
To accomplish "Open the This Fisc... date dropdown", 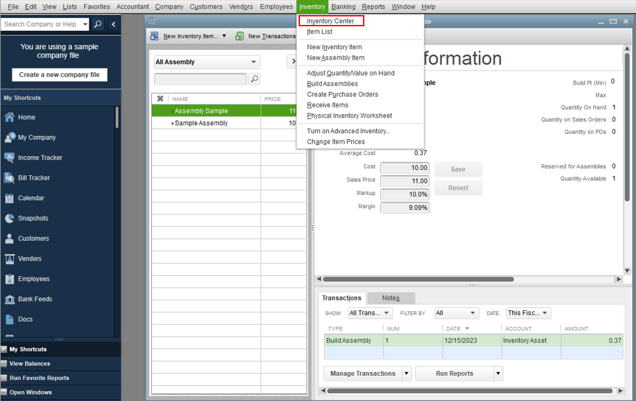I will [529, 313].
